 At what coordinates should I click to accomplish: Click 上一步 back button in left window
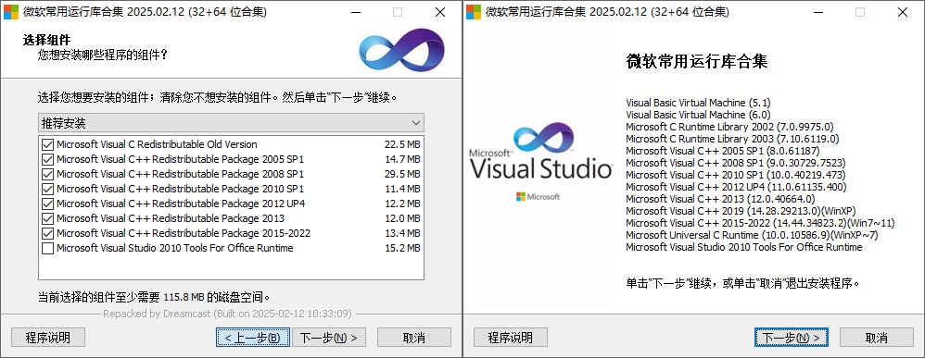click(252, 338)
